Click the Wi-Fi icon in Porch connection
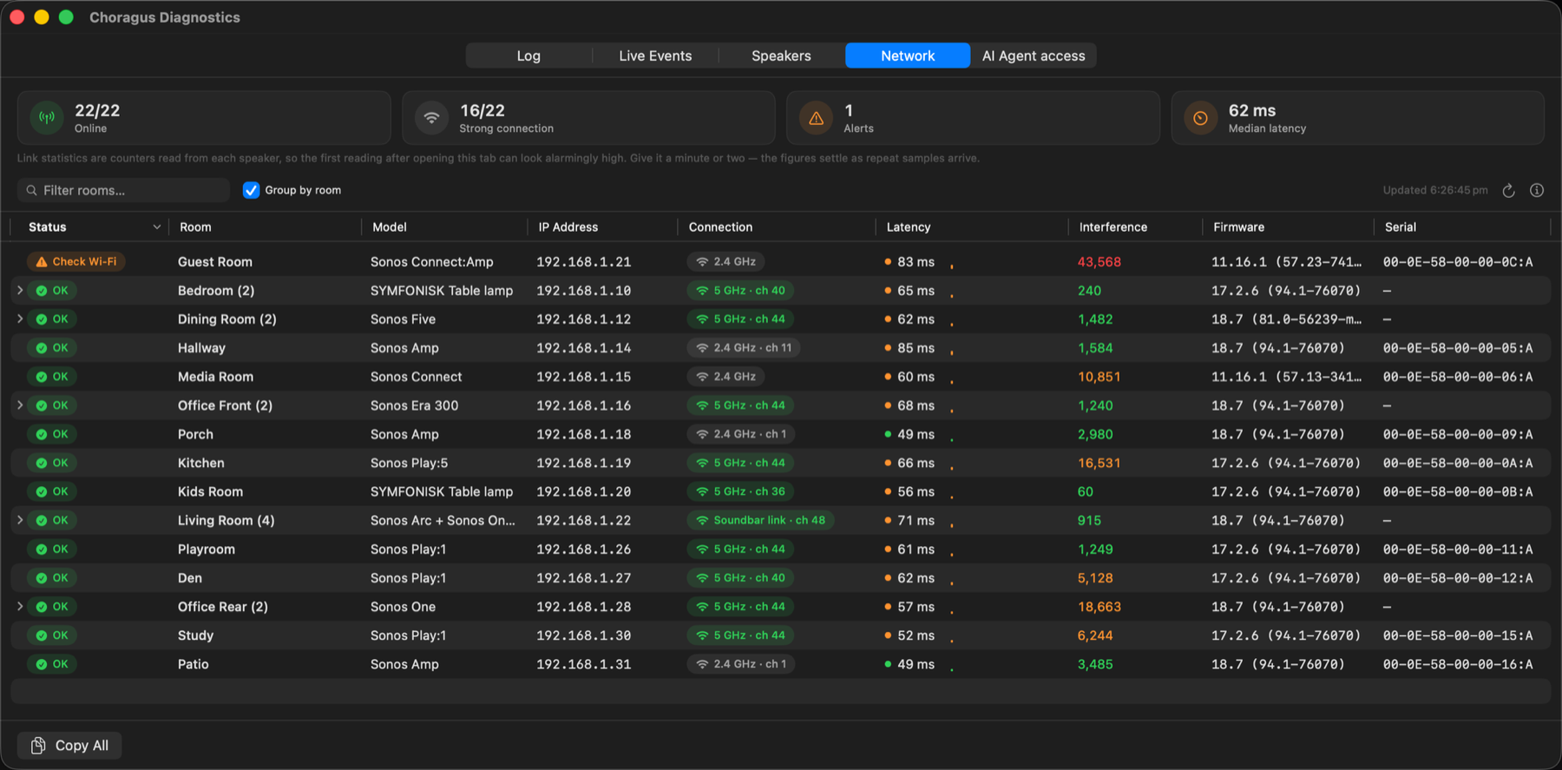Image resolution: width=1562 pixels, height=770 pixels. 702,434
